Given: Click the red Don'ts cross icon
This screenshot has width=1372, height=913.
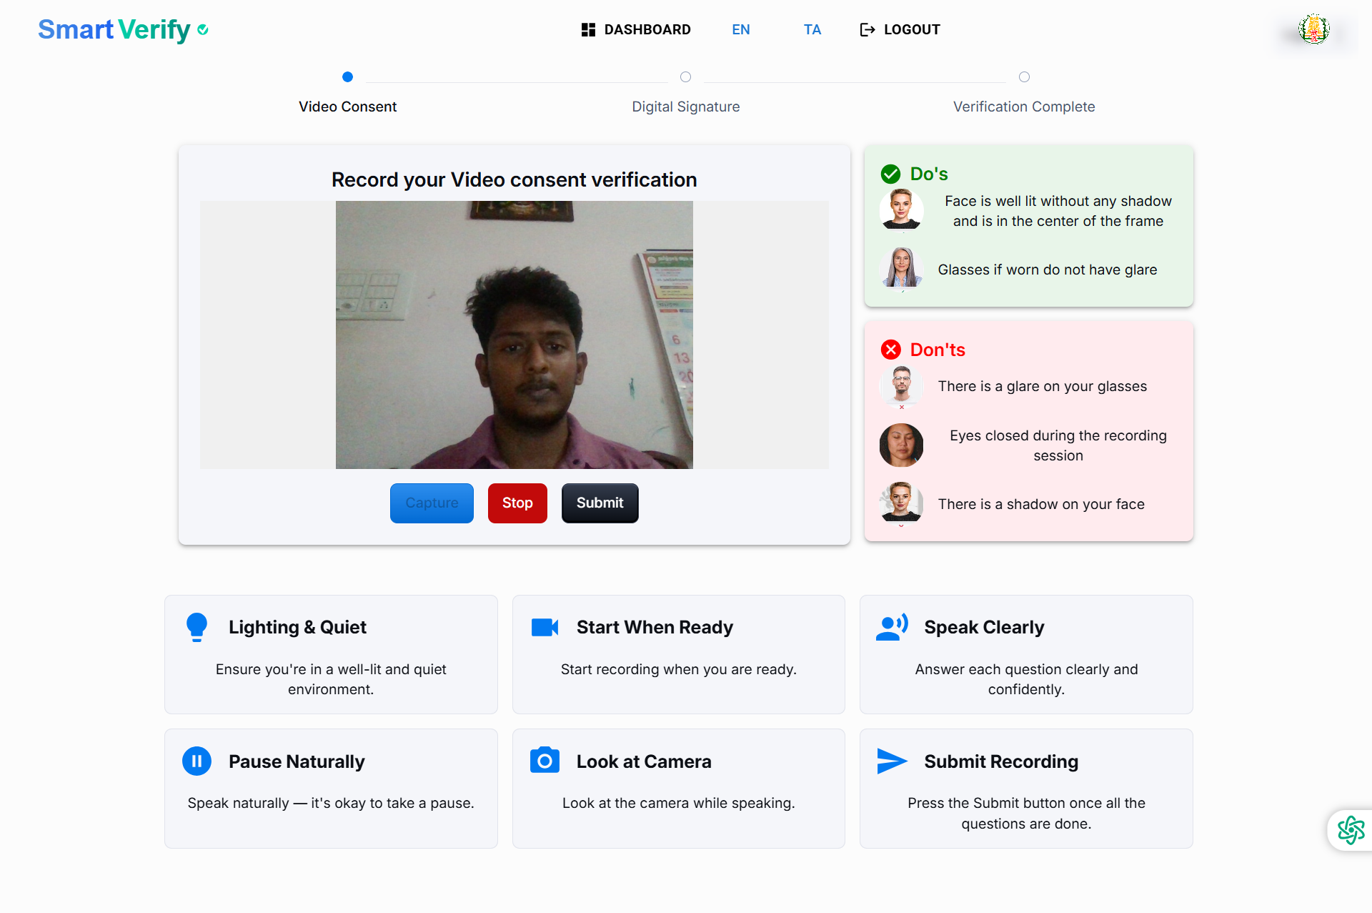Looking at the screenshot, I should click(890, 350).
